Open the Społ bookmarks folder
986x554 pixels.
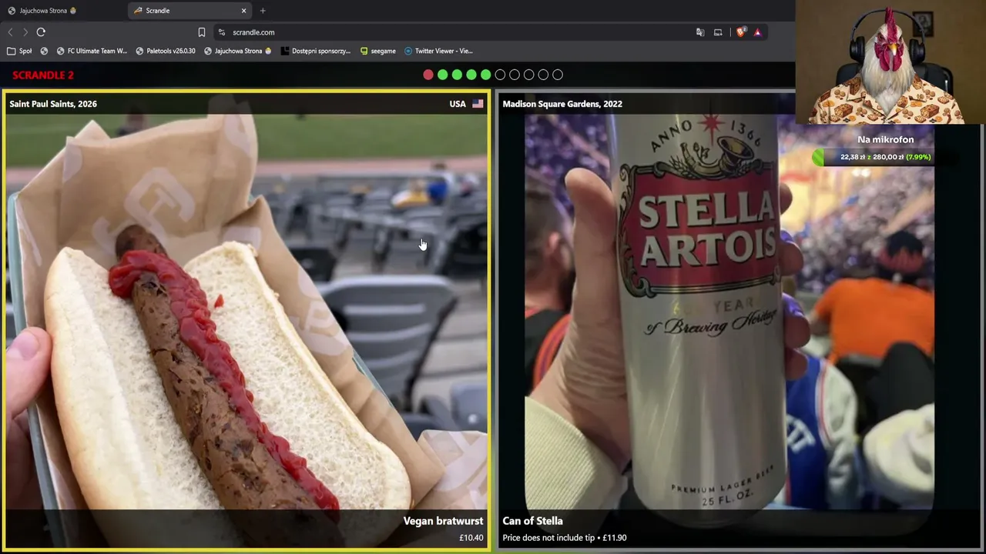(19, 51)
